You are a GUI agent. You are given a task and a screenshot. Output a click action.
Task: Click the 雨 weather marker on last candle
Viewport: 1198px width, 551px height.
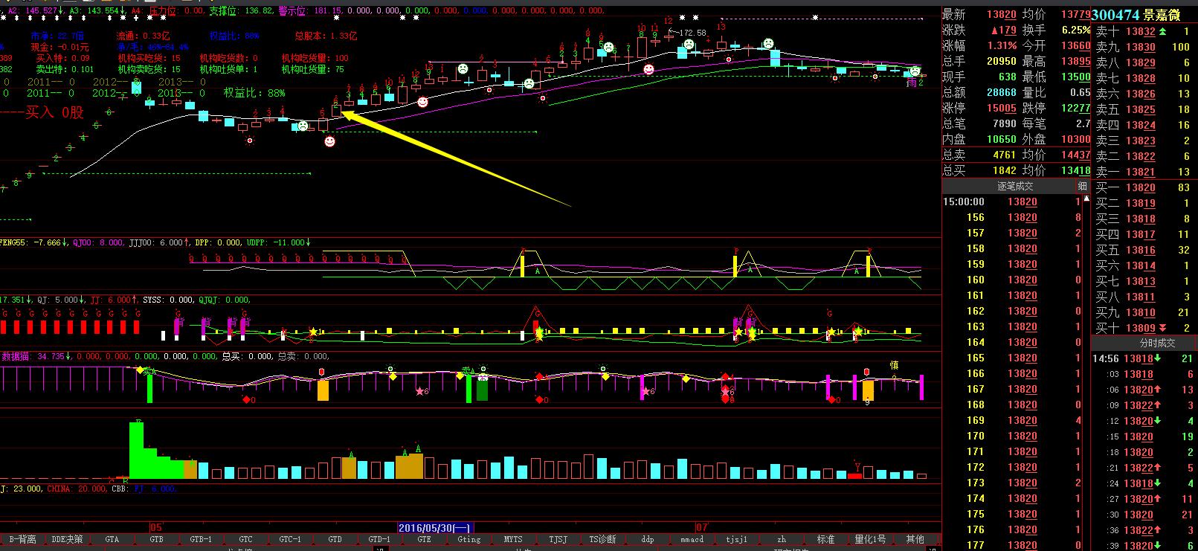[x=912, y=83]
